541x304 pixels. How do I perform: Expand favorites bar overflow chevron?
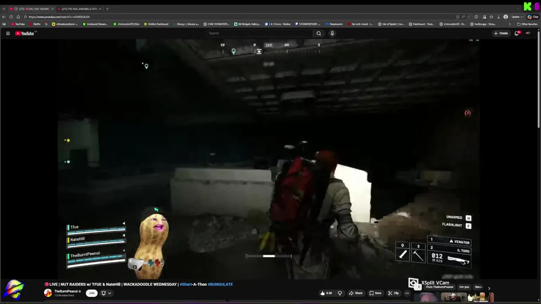tap(509, 24)
